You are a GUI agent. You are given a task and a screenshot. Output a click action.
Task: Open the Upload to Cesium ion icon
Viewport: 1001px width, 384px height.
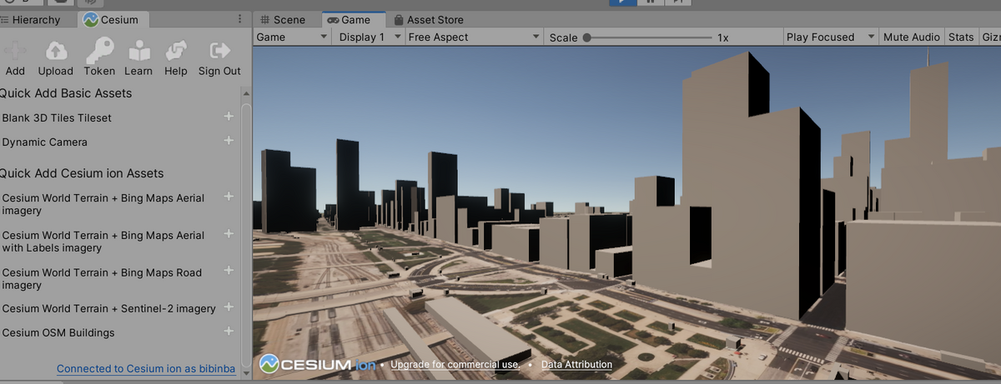click(x=56, y=52)
